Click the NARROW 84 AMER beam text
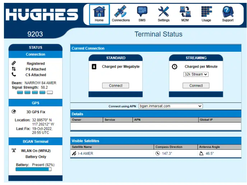Image resolution: width=247 pixels, height=185 pixels. pos(40,83)
